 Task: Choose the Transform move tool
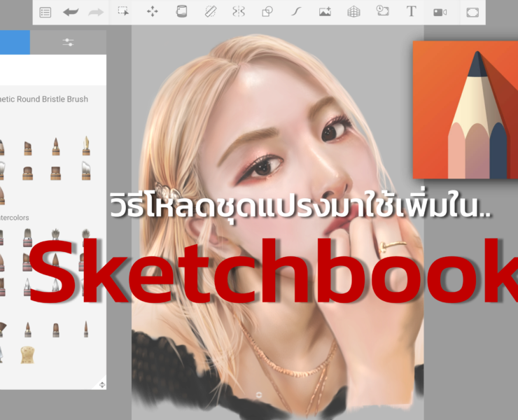point(153,12)
